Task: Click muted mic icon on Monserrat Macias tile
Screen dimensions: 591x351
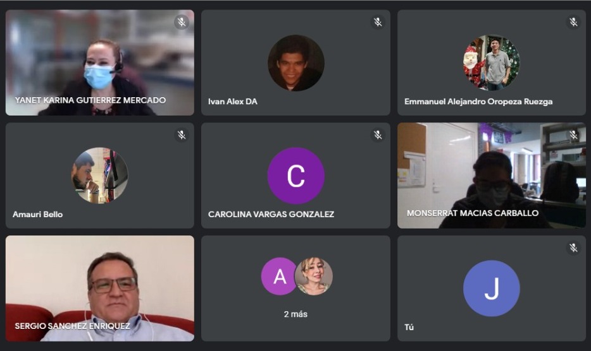Action: tap(573, 135)
